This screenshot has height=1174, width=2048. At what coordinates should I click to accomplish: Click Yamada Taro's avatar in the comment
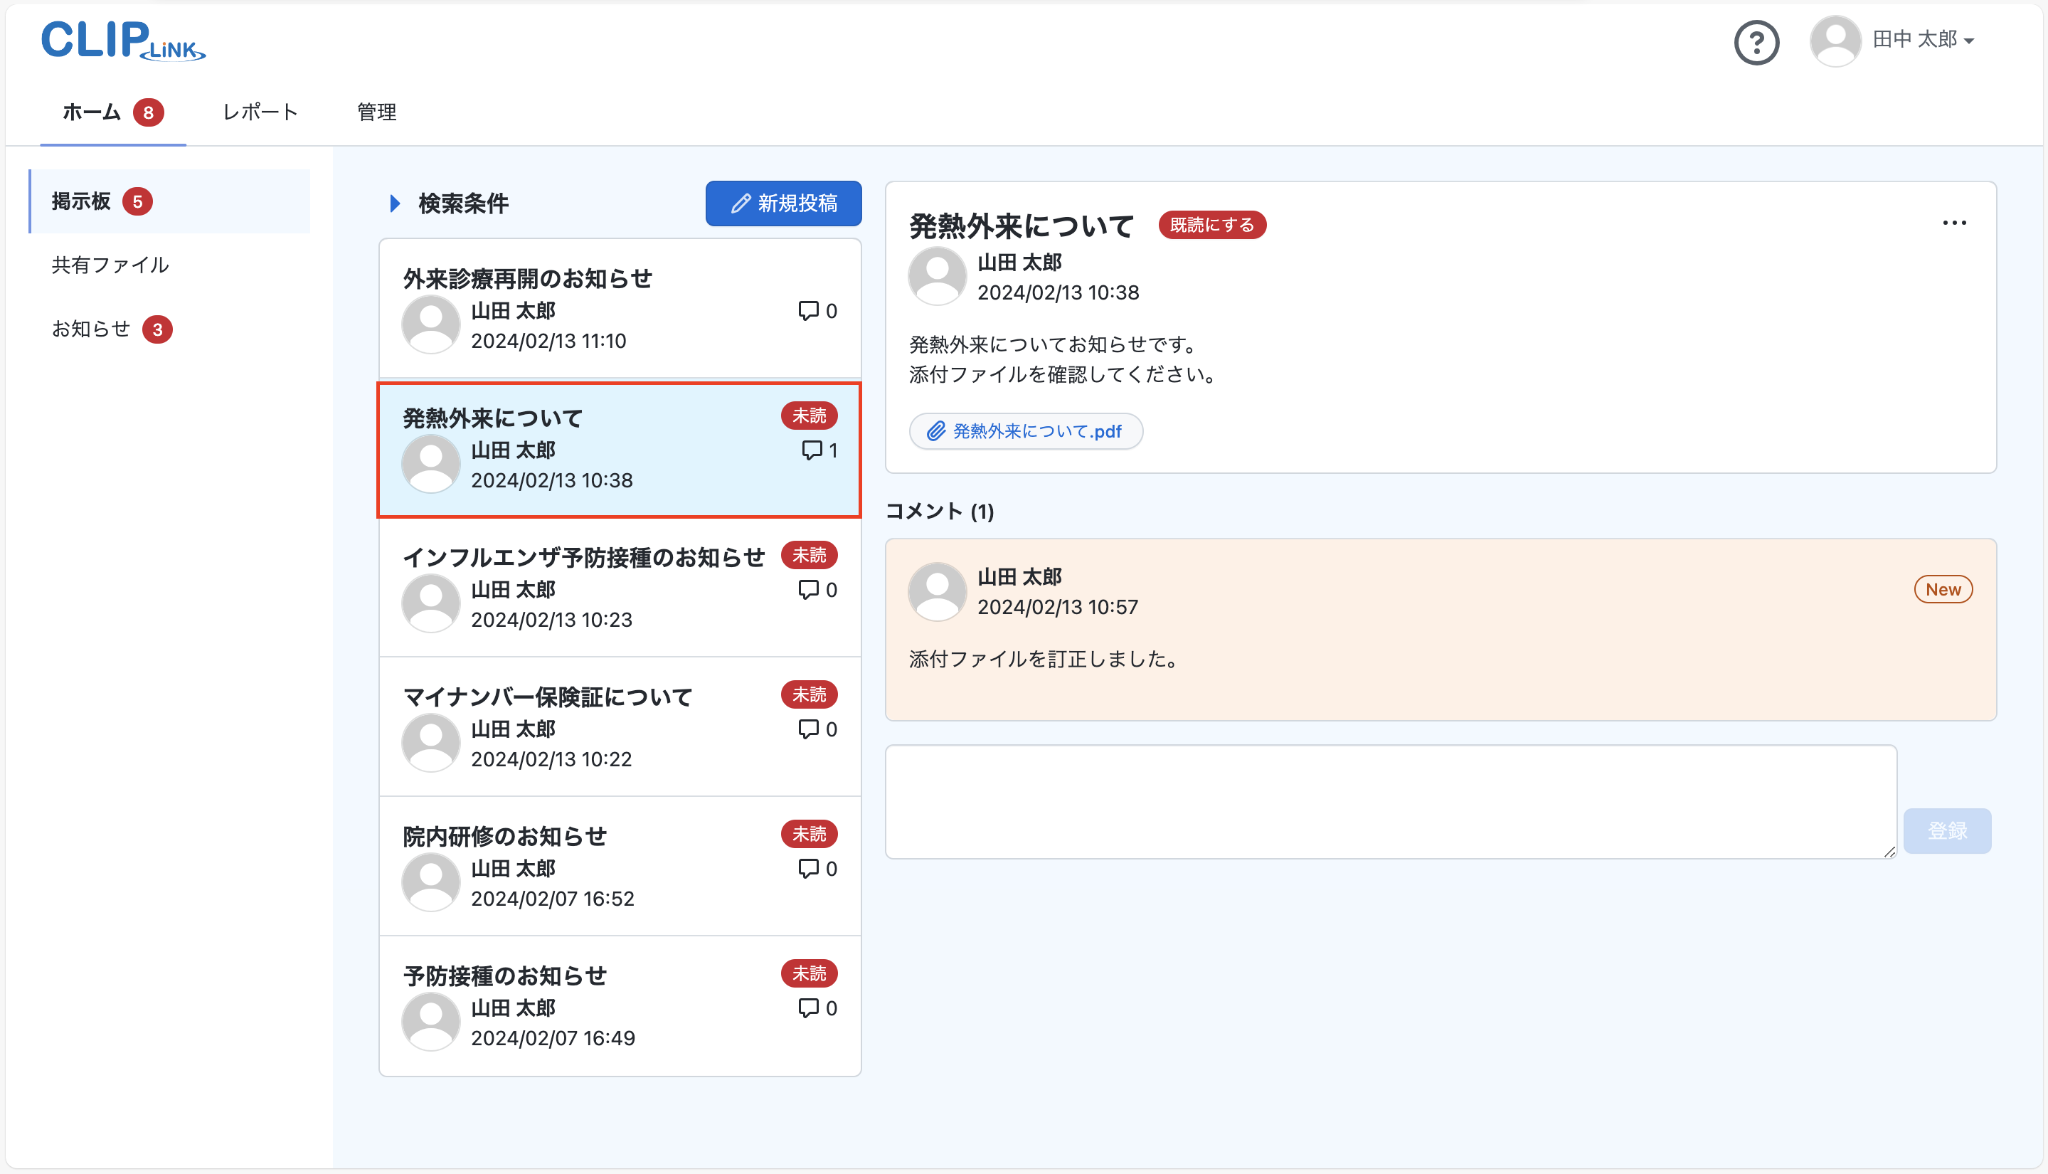click(937, 591)
